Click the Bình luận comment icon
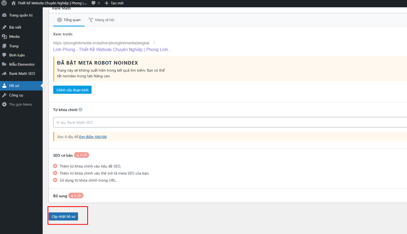The width and height of the screenshot is (407, 234). 4,55
